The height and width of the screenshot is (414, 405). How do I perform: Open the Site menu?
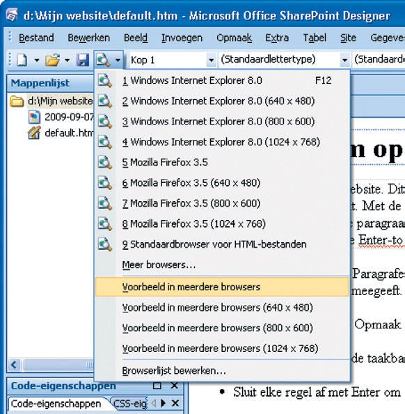tap(348, 38)
